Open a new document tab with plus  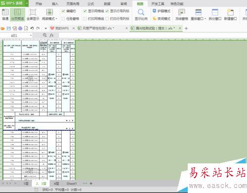(186, 29)
